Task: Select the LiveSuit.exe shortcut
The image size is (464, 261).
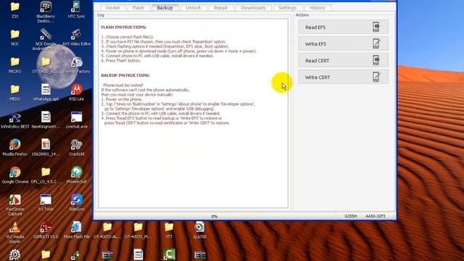Action: [x=76, y=120]
